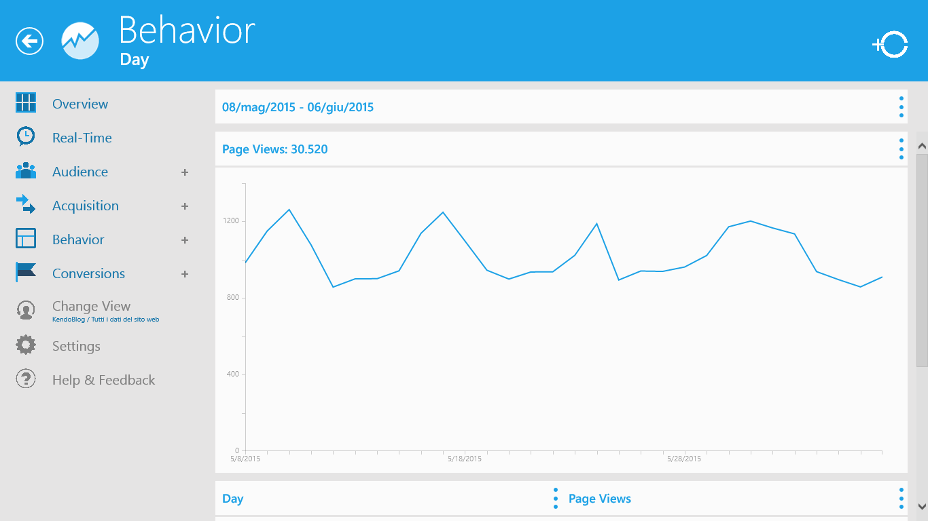
Task: Click the scrollbar up arrow
Action: click(x=922, y=146)
